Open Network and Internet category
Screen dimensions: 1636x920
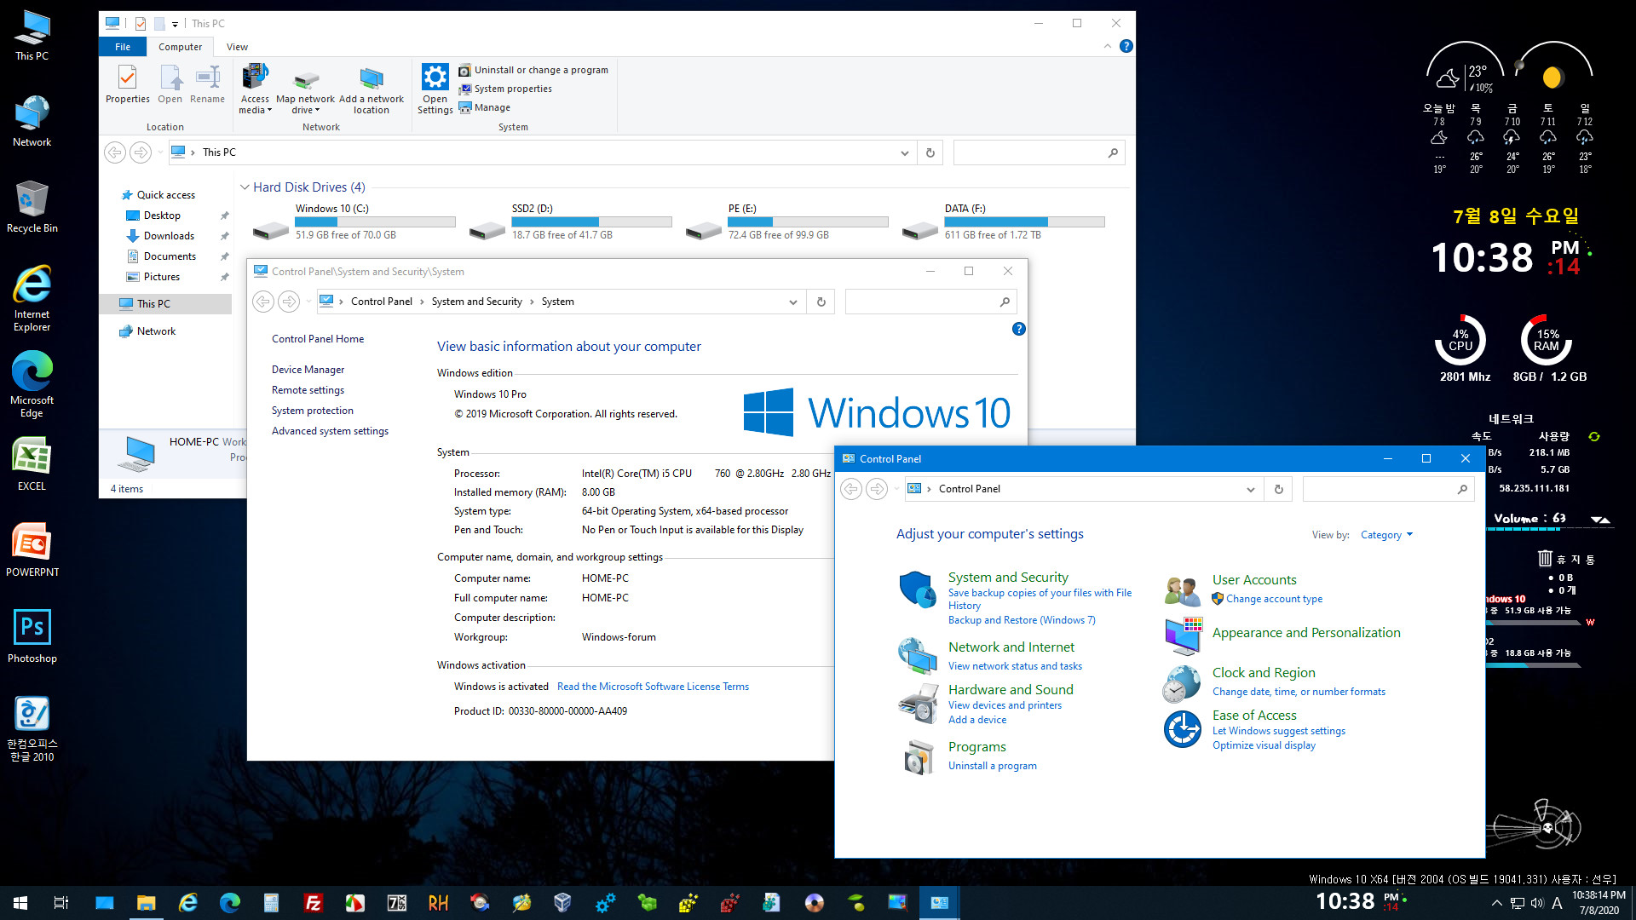1011,647
